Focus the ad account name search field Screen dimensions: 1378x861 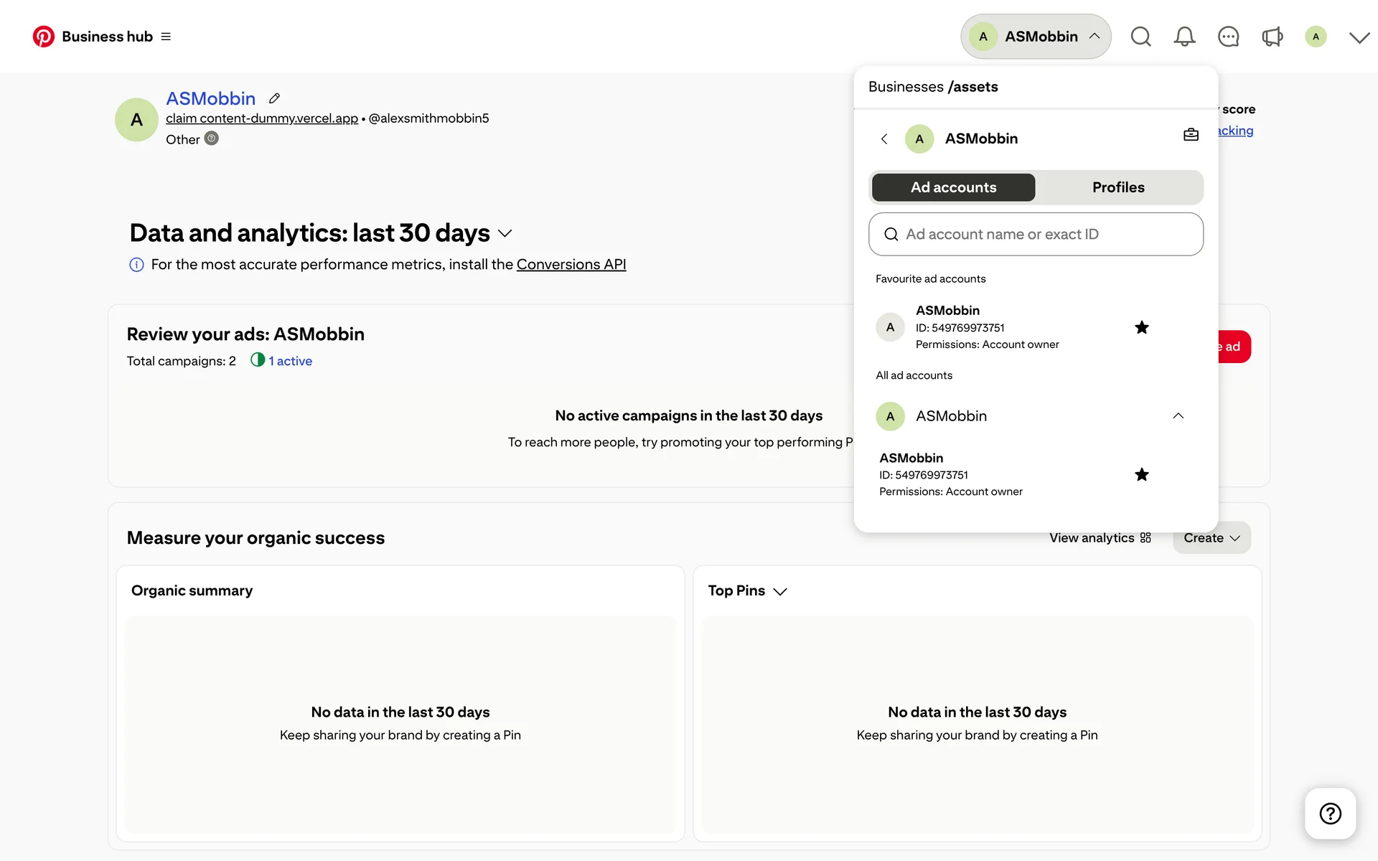tap(1036, 234)
